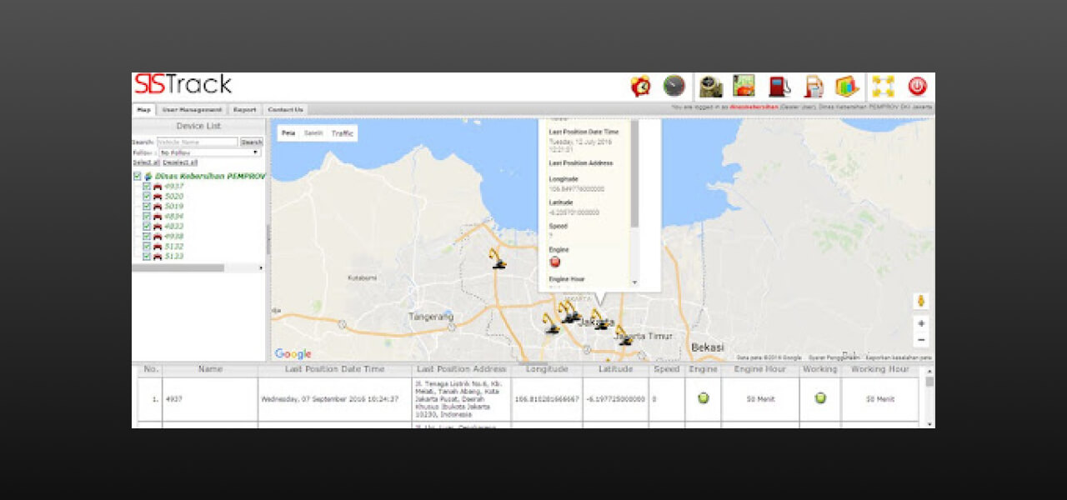Image resolution: width=1067 pixels, height=500 pixels.
Task: Click the map zoom in plus button
Action: click(x=921, y=323)
